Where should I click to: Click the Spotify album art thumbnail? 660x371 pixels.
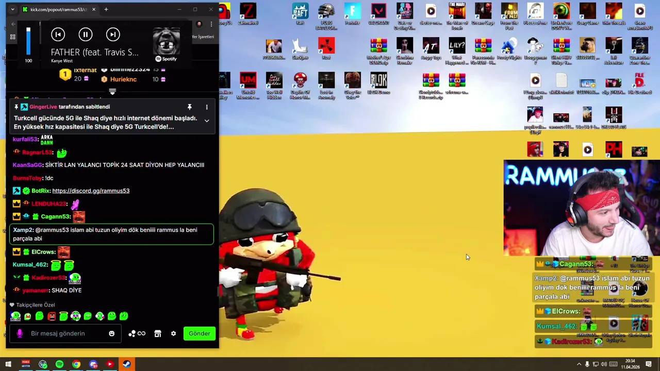[166, 41]
